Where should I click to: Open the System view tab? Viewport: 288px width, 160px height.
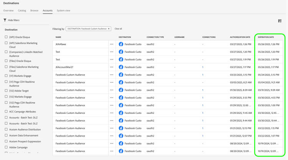pos(63,11)
